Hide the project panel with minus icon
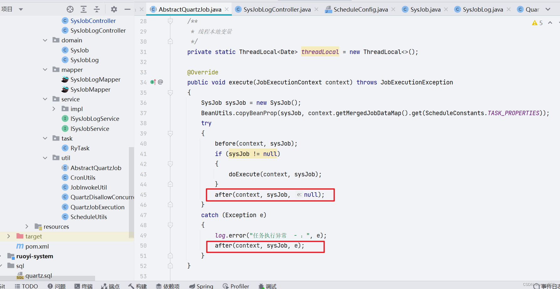Image resolution: width=560 pixels, height=289 pixels. coord(127,9)
